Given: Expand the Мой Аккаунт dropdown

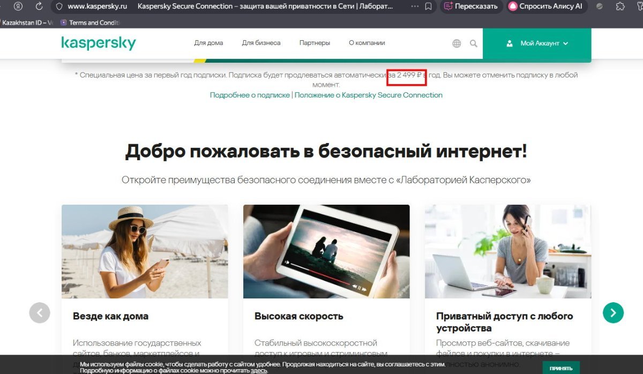Looking at the screenshot, I should click(x=537, y=43).
